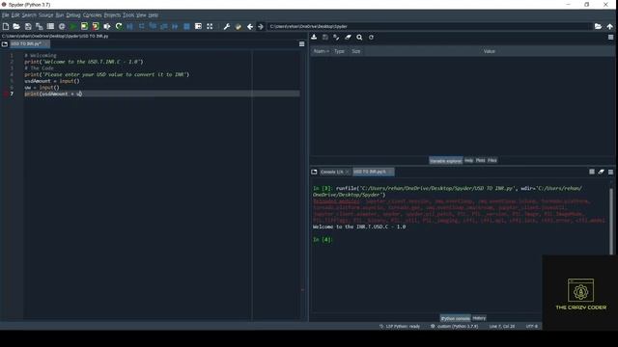
Task: Open the File menu
Action: click(5, 15)
